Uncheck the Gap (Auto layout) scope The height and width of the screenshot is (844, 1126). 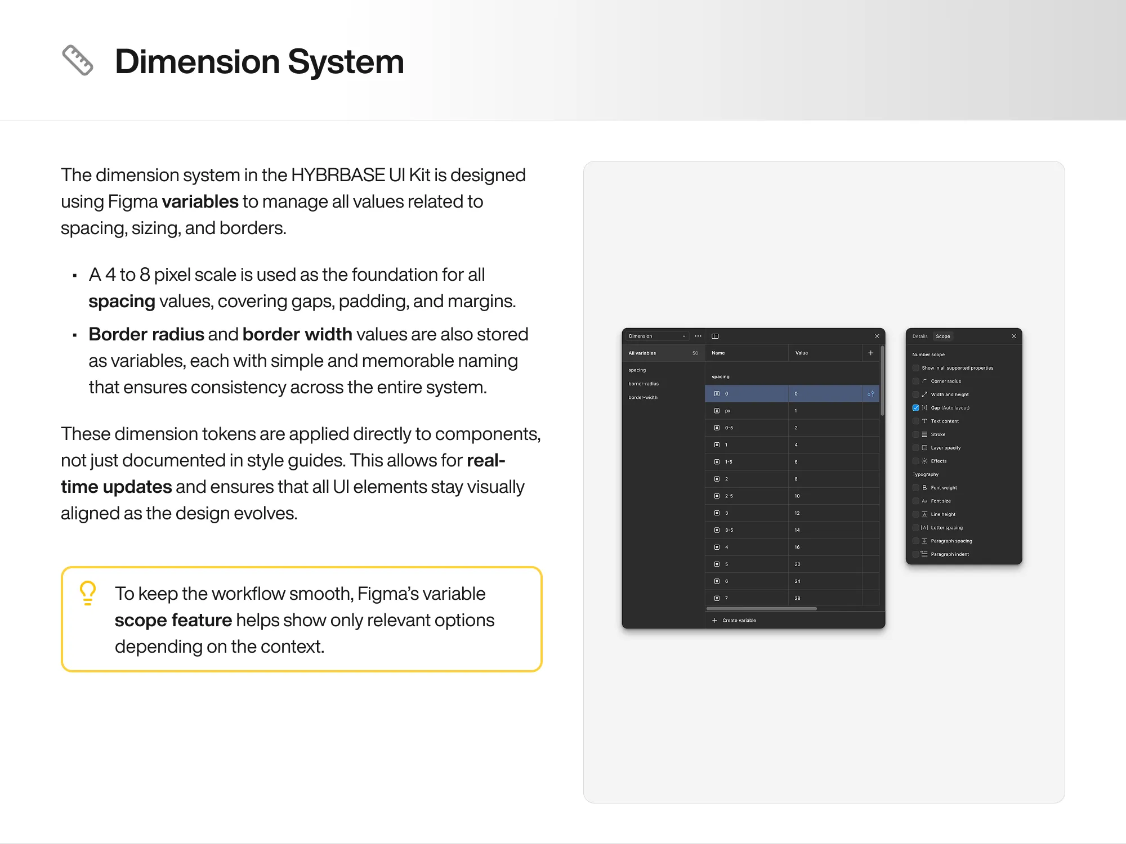coord(915,408)
